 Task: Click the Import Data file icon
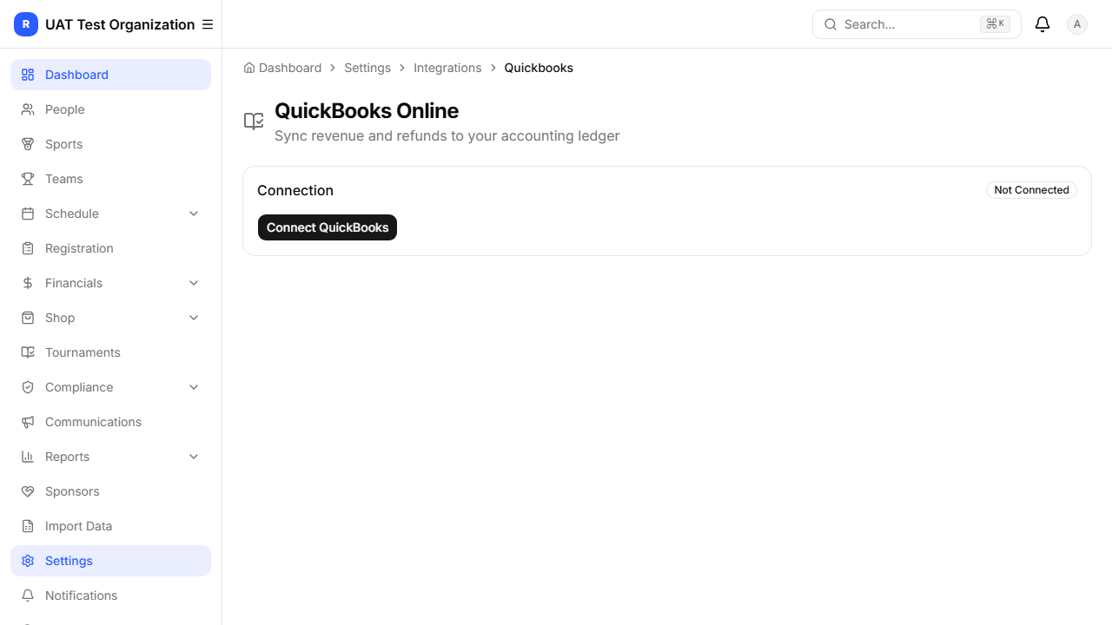click(x=28, y=526)
